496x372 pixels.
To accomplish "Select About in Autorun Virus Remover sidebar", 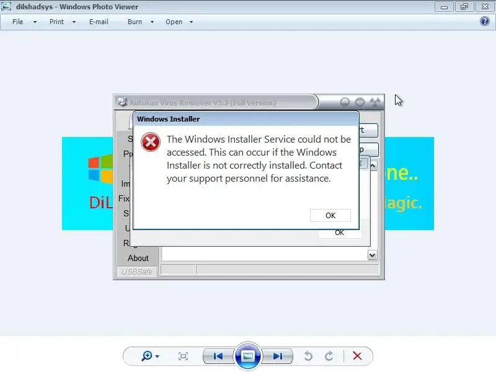I will click(x=138, y=258).
